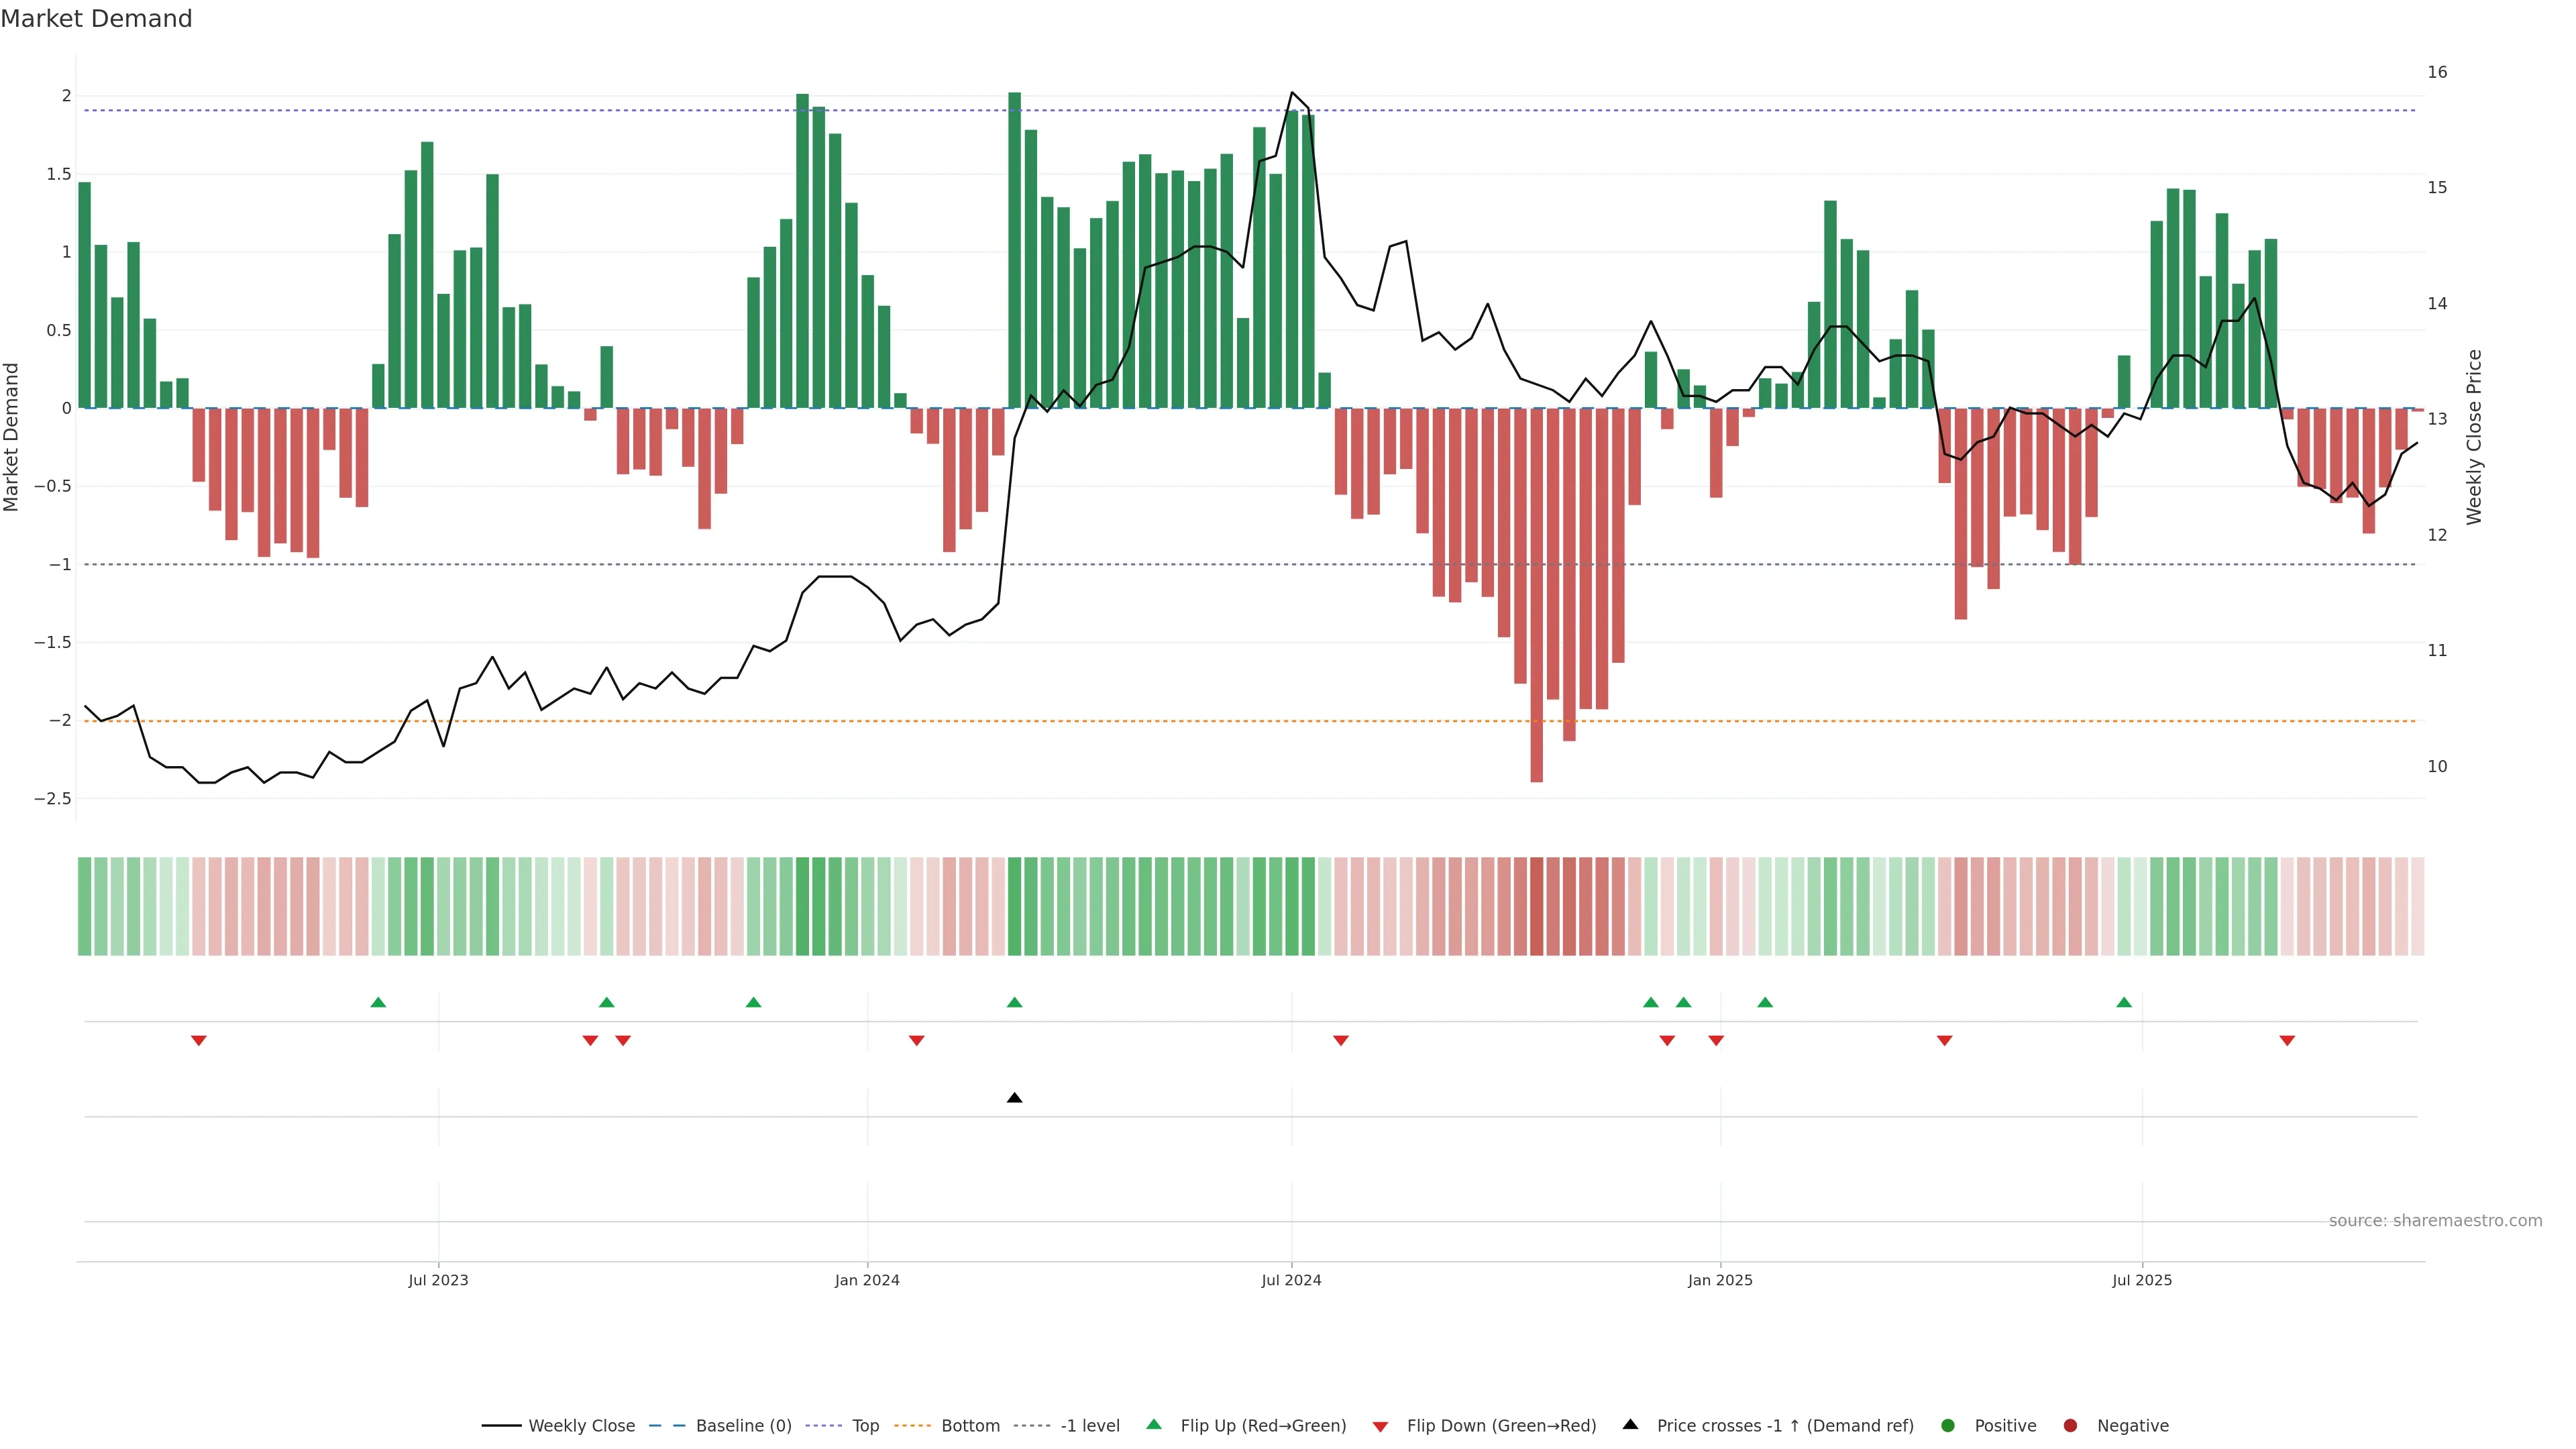Click the Jul 2024 x-axis label
Viewport: 2576px width, 1449px height.
click(1291, 1280)
